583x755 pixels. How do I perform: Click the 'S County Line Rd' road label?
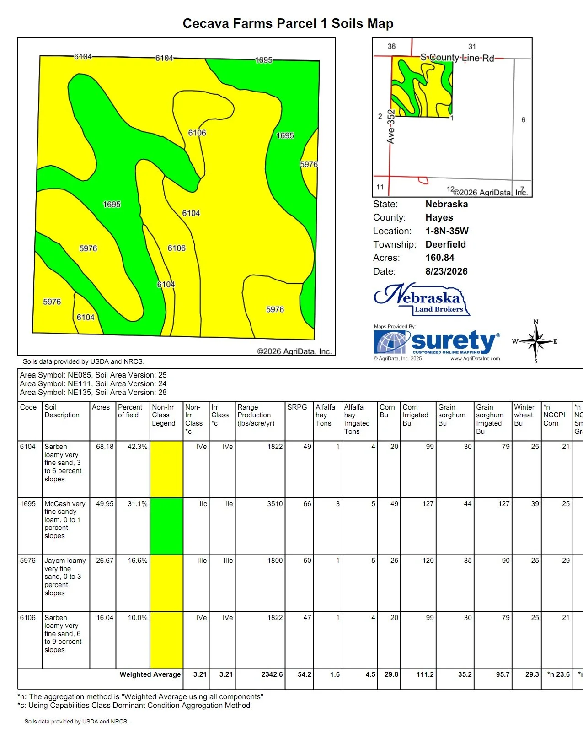click(457, 58)
